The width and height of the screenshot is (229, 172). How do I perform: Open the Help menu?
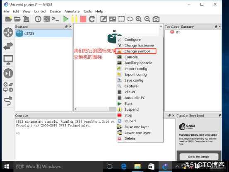[x=99, y=11]
